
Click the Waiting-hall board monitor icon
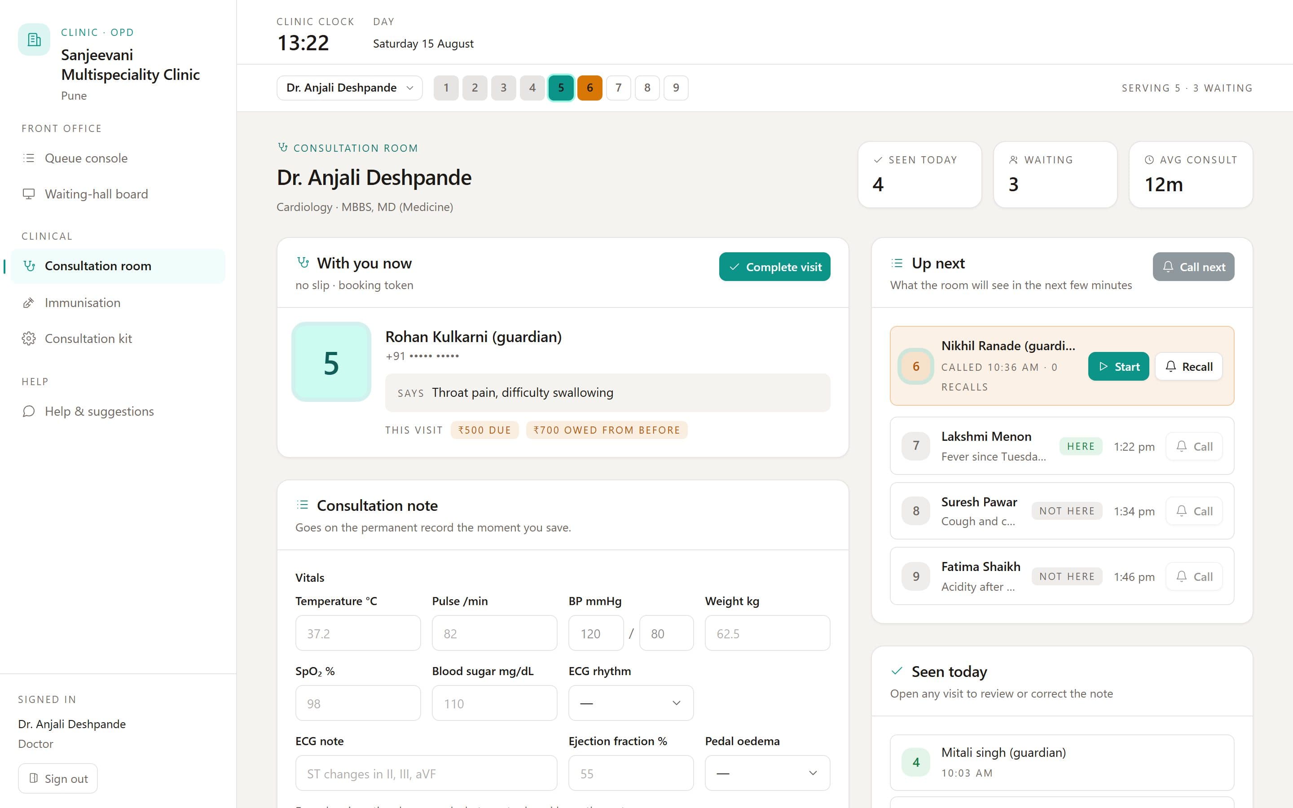coord(29,194)
